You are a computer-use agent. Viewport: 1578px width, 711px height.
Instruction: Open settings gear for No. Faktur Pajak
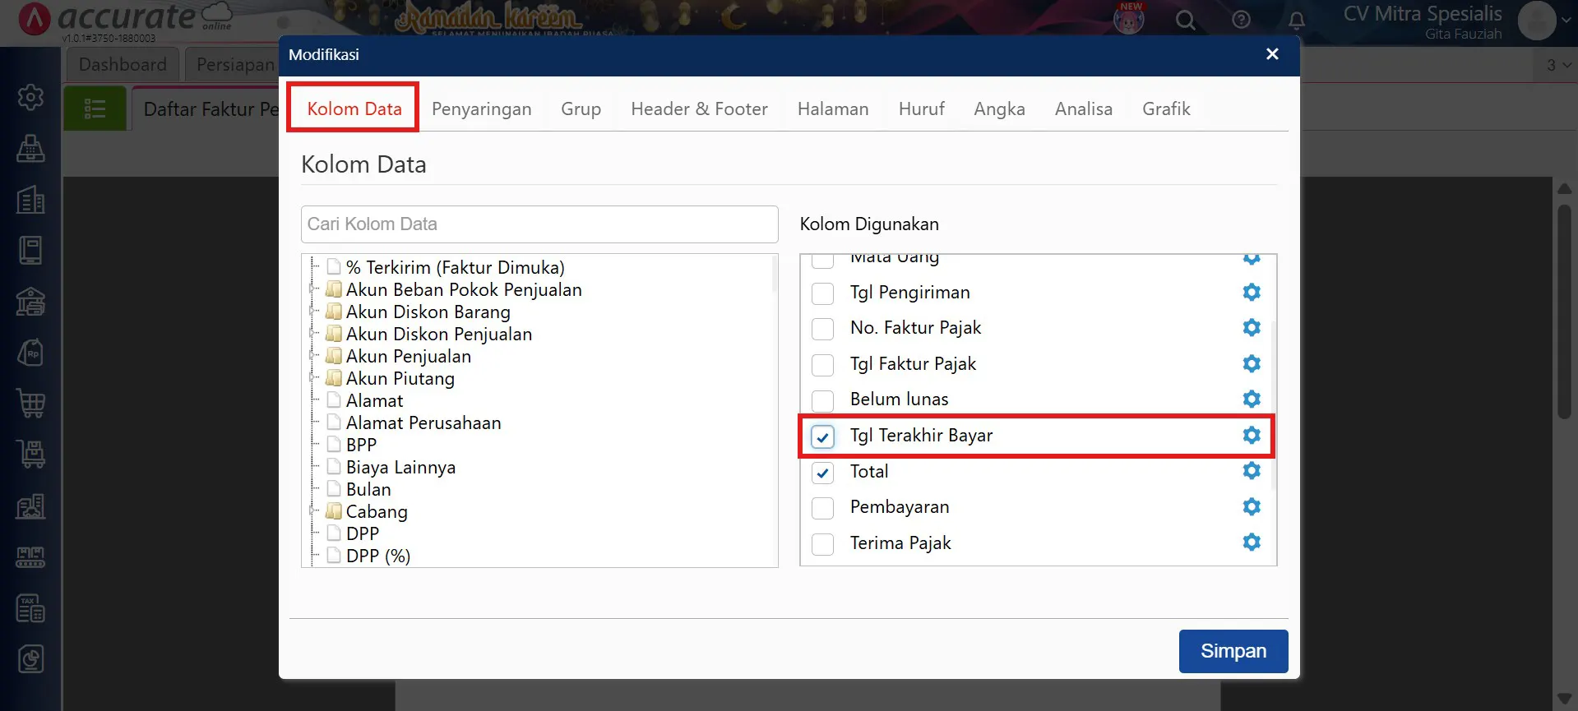click(x=1252, y=327)
